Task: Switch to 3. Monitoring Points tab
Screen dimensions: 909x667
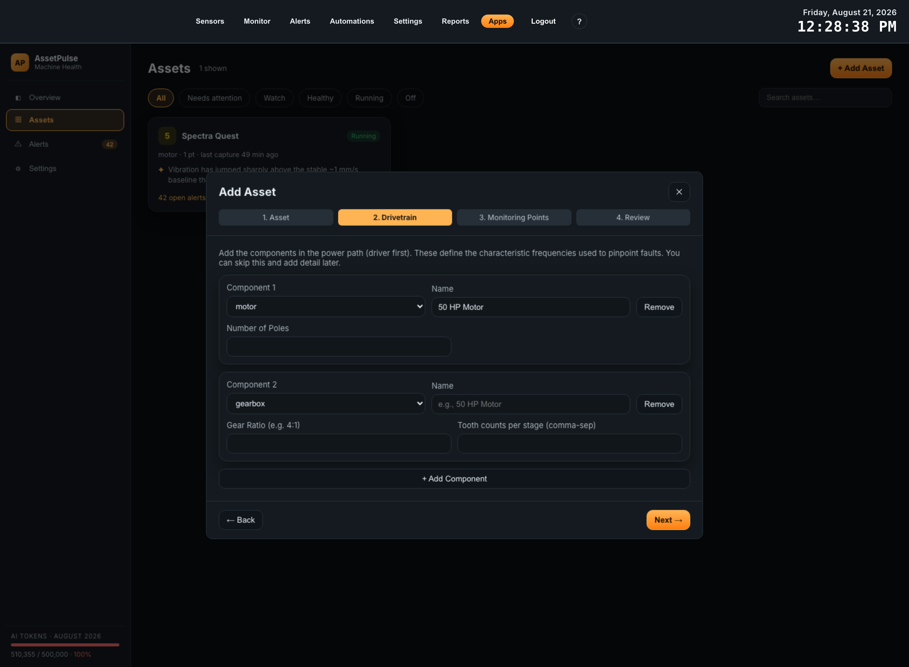Action: coord(514,218)
